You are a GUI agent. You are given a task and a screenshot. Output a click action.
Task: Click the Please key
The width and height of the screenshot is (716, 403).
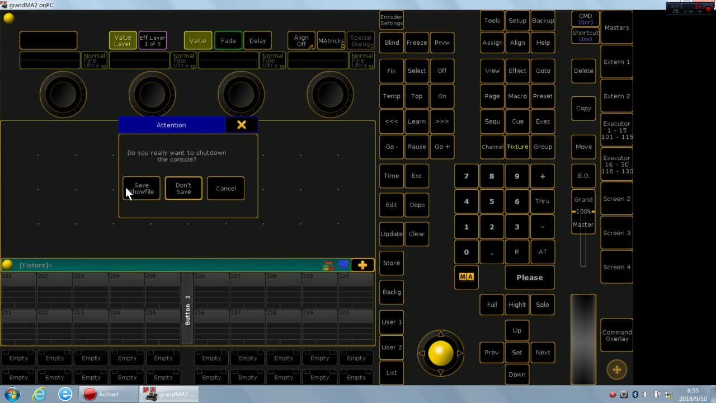click(530, 278)
